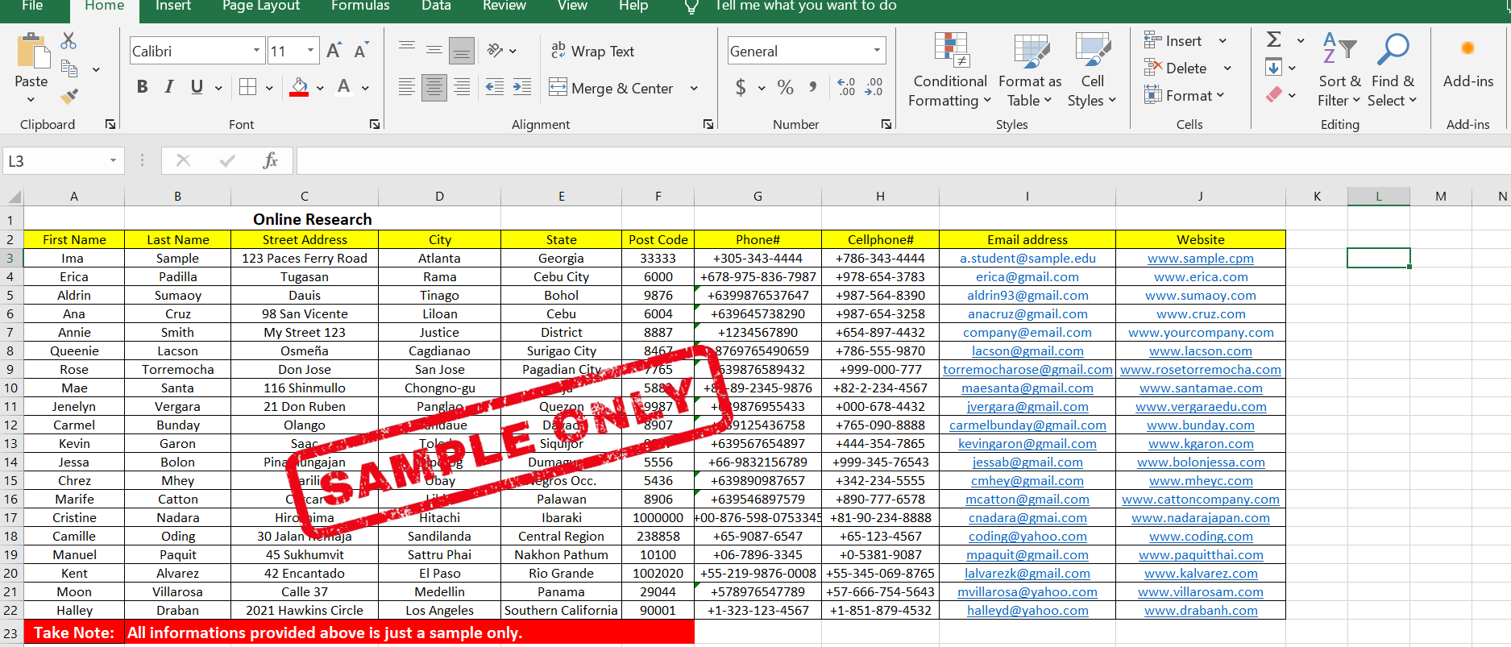Click the Fill down-arrow icon
Screen dimensions: 1511x647
(1274, 68)
